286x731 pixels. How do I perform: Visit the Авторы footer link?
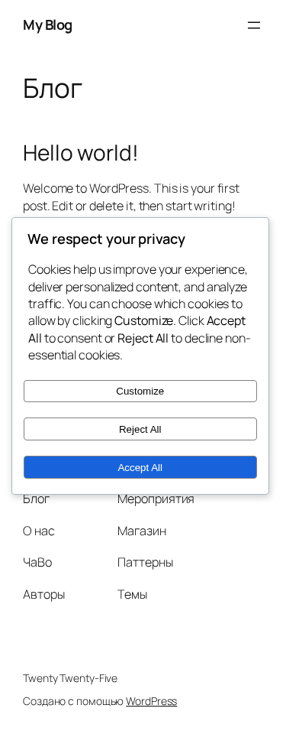tap(44, 595)
